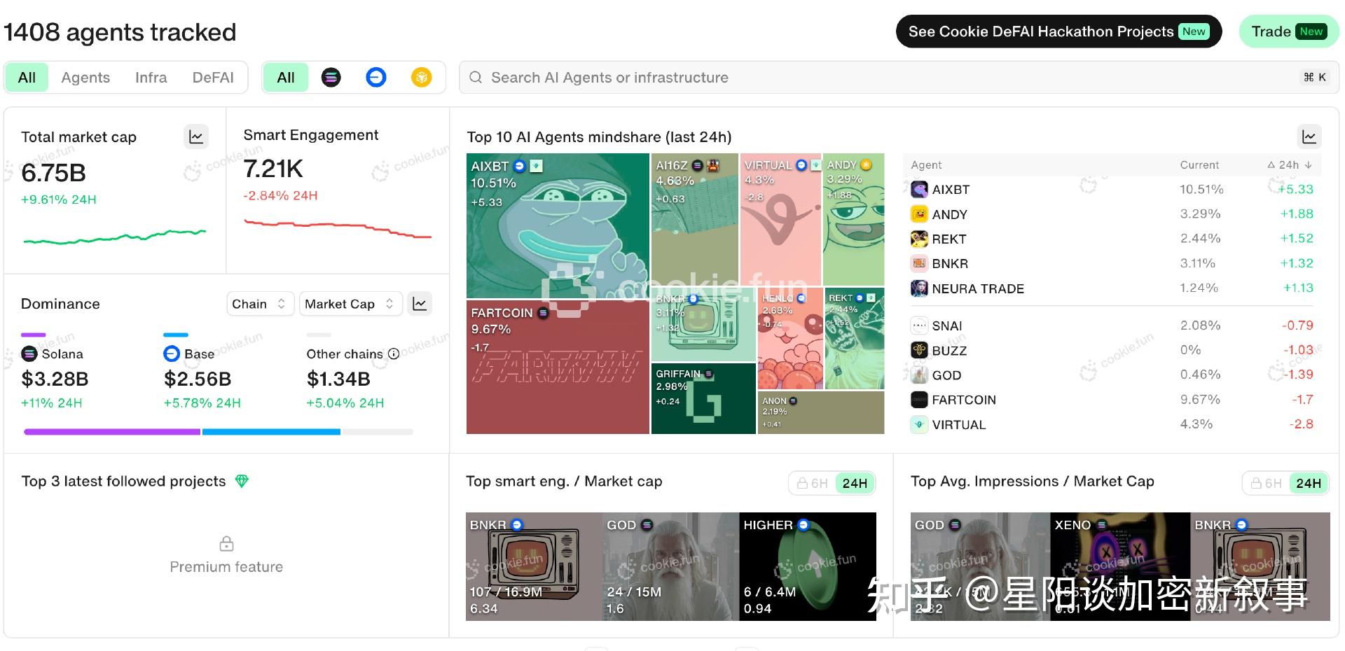Viewport: 1345px width, 651px height.
Task: Open AI16Z tile in mindshare treemap
Action: (694, 220)
